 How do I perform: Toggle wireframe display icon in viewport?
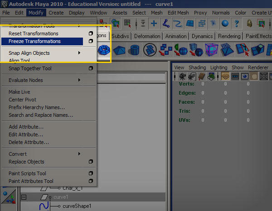[x=264, y=77]
